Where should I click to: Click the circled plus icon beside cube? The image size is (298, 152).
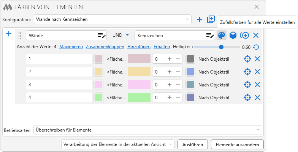[x=244, y=35]
